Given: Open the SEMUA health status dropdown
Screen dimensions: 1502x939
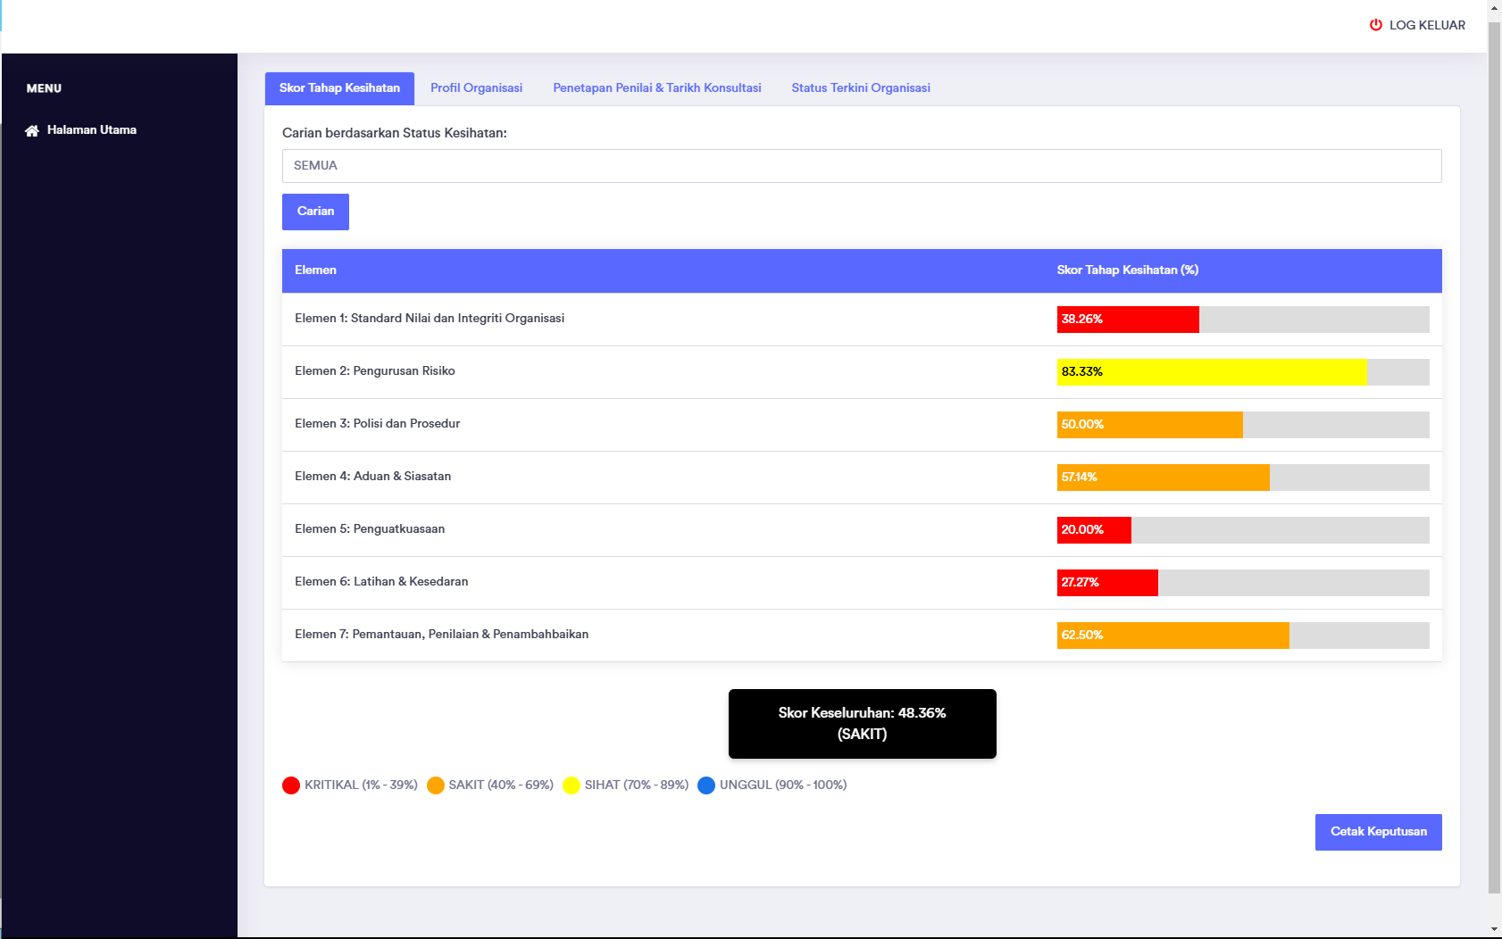Looking at the screenshot, I should pos(861,166).
